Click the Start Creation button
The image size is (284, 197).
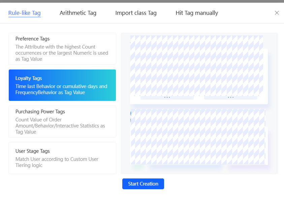point(143,184)
